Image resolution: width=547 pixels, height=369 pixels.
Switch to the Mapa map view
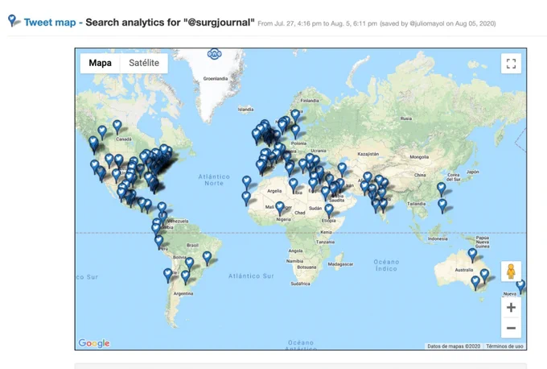tap(100, 63)
